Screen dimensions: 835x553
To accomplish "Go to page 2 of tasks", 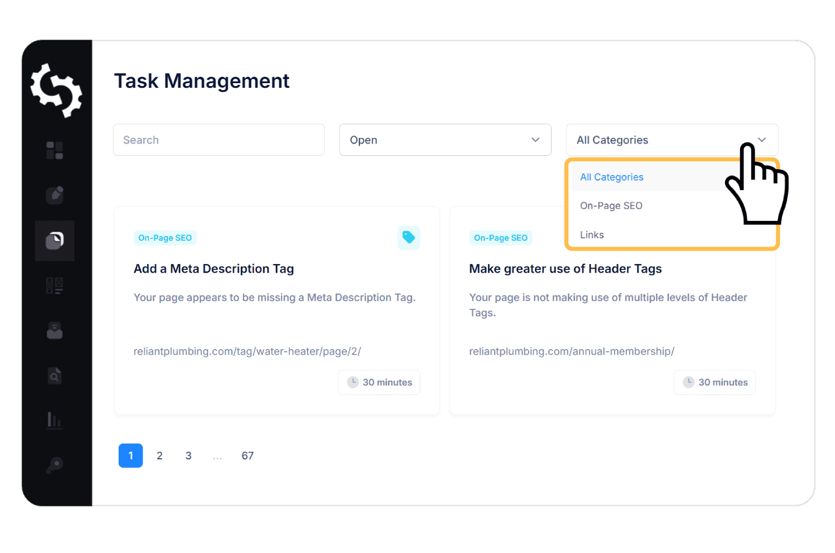I will (159, 456).
